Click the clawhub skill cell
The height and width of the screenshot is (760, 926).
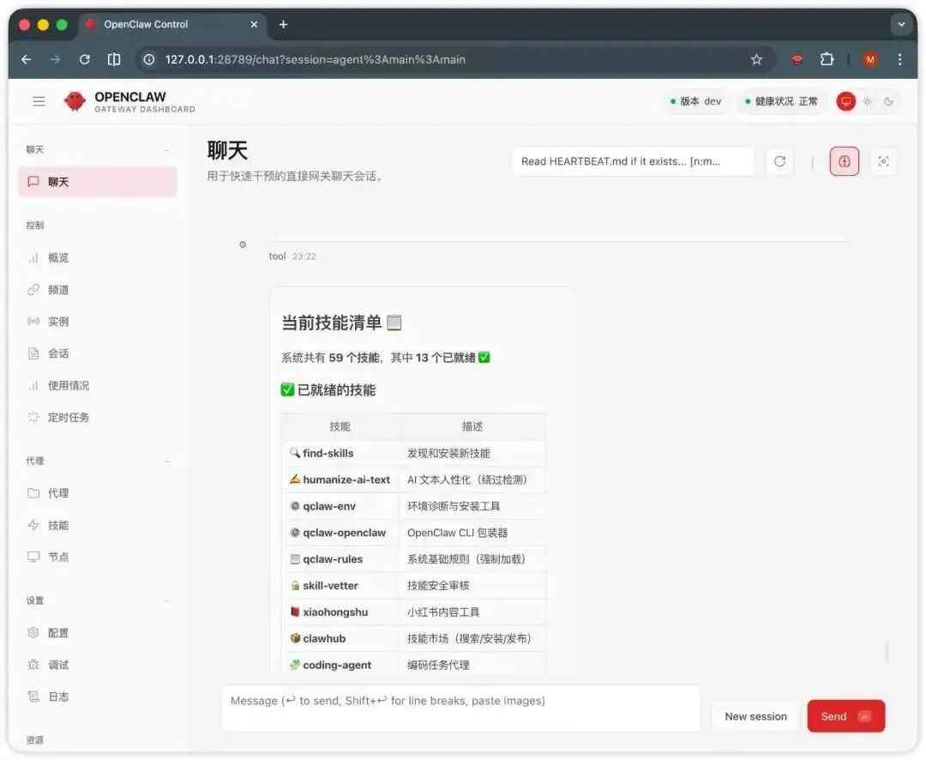pyautogui.click(x=340, y=639)
